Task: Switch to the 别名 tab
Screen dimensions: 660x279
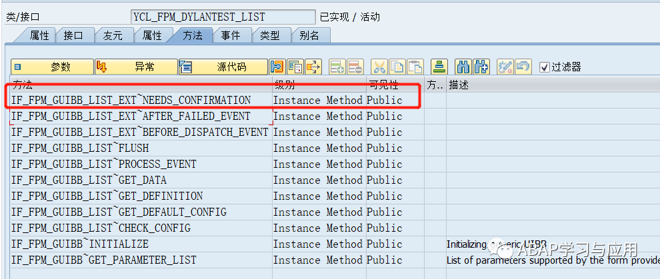Action: (309, 36)
